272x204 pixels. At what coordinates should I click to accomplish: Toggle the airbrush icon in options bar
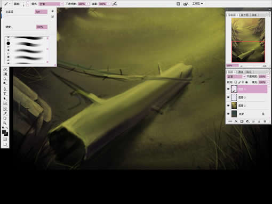tap(115, 4)
